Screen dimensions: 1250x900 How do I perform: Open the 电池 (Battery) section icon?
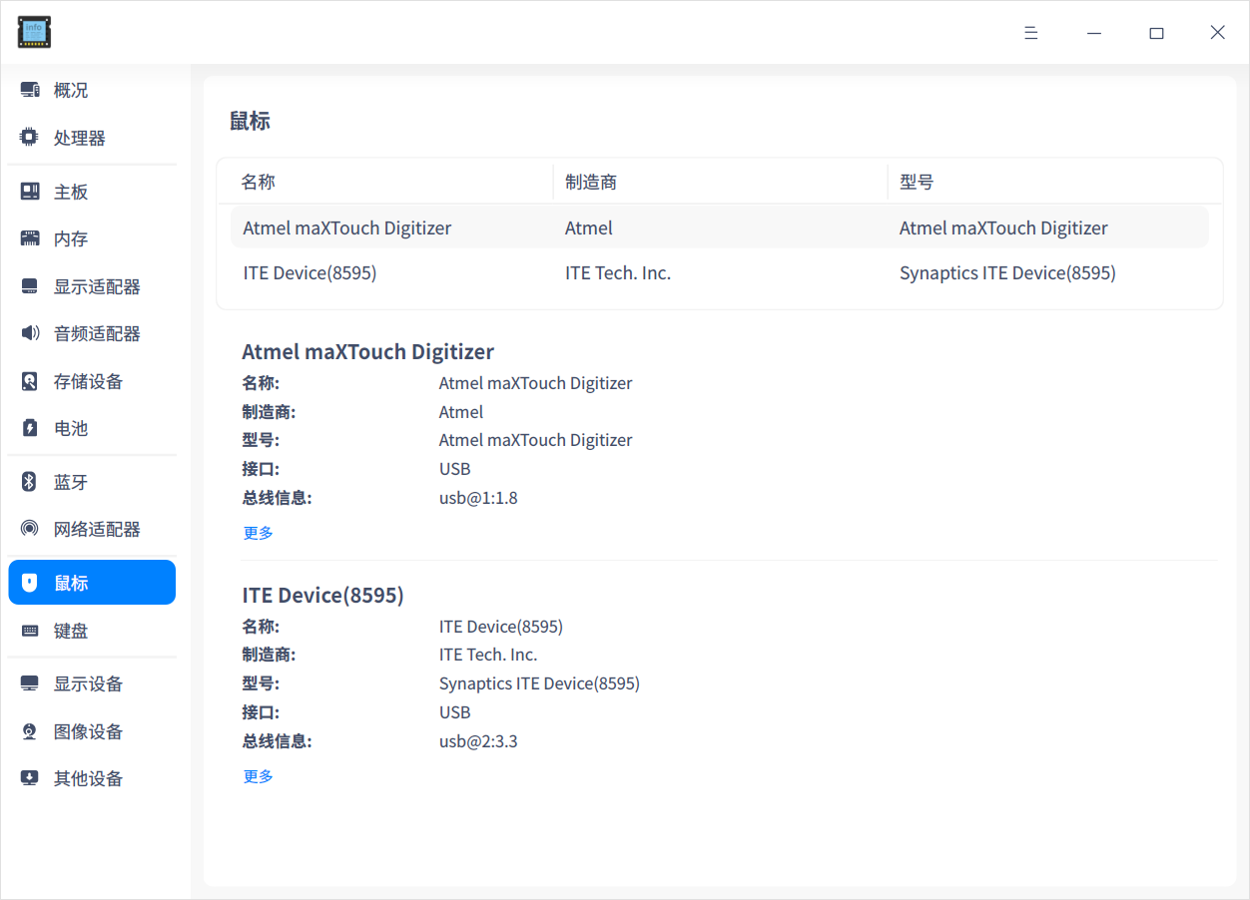pos(28,428)
